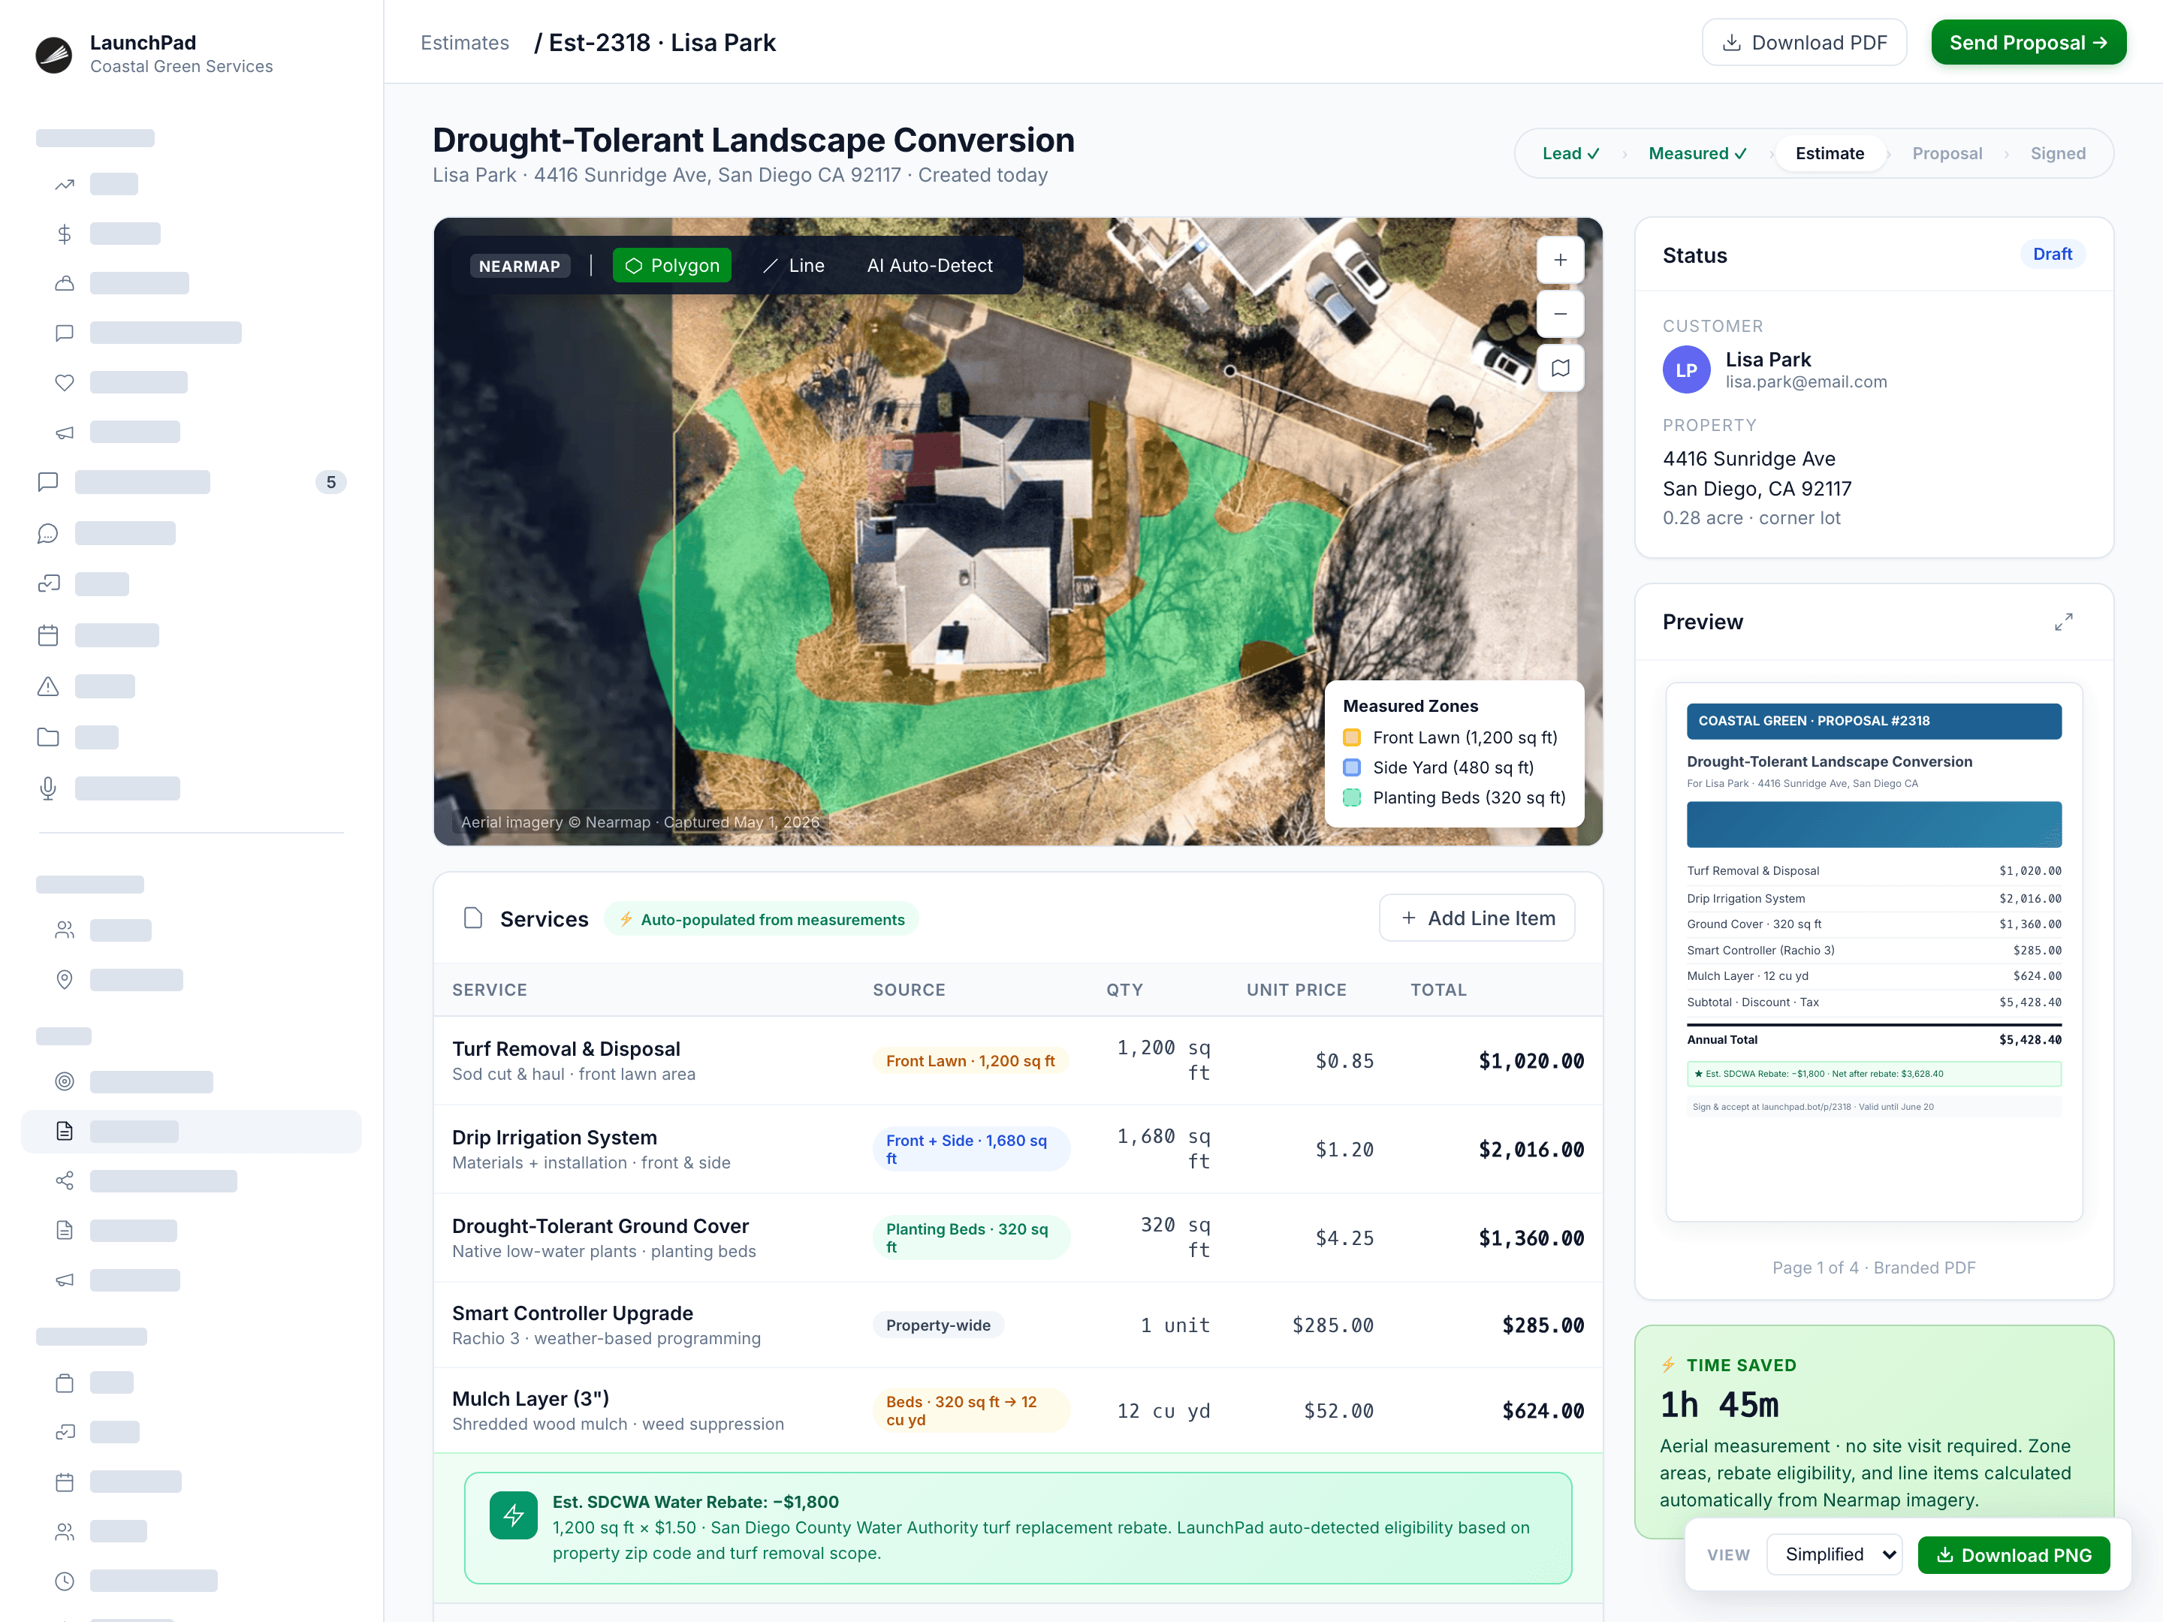
Task: Open the sidebar heart icon item
Action: [65, 382]
